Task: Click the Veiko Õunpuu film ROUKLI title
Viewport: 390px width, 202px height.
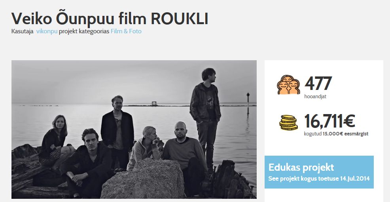Action: tap(110, 19)
